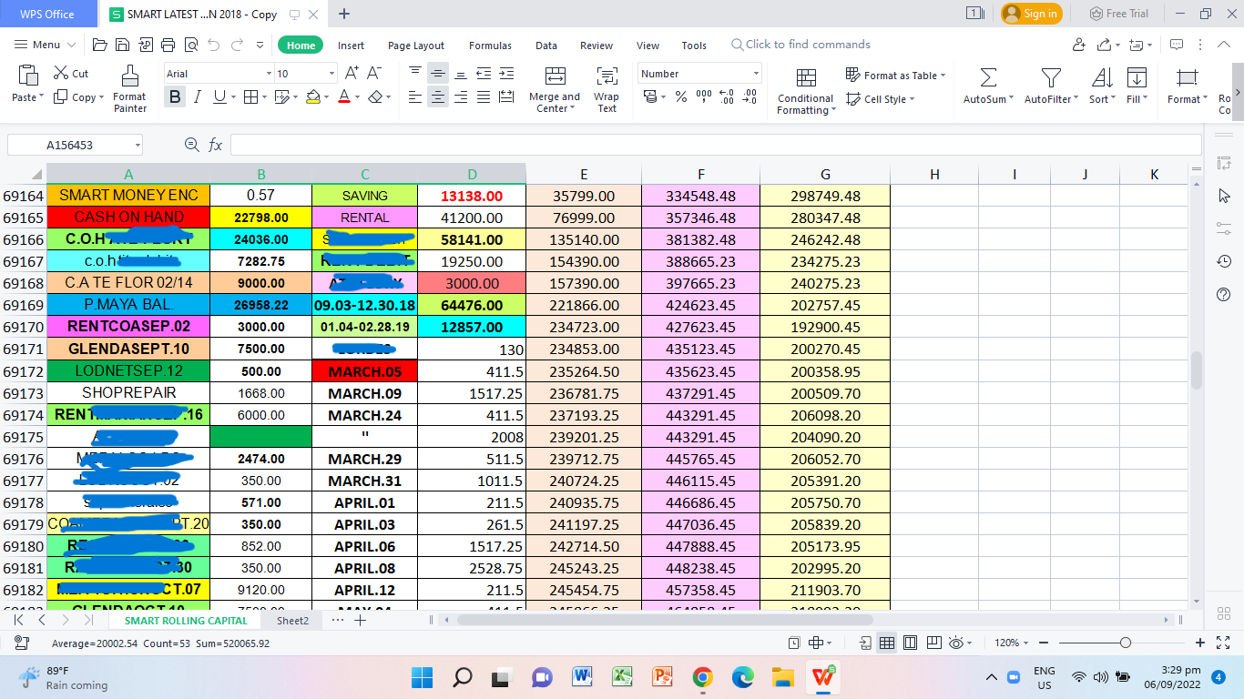Click the Decrease Font Size icon

(374, 73)
